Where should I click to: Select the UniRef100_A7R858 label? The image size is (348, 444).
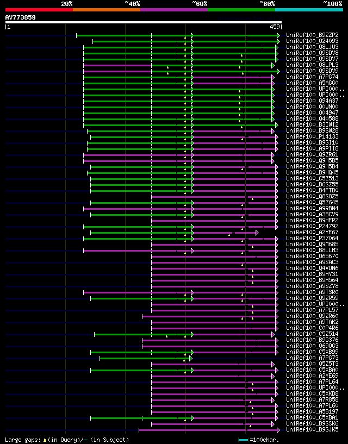coord(312,400)
